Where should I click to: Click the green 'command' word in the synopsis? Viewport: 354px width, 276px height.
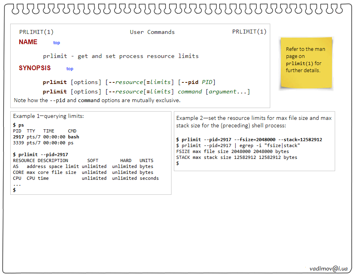(190, 91)
